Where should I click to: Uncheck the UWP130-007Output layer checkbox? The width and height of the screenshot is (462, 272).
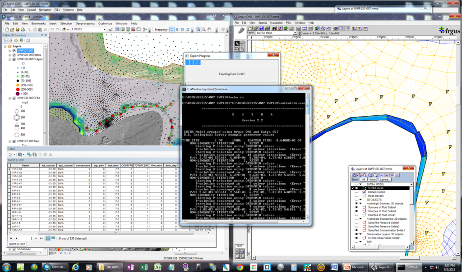pyautogui.click(x=14, y=59)
